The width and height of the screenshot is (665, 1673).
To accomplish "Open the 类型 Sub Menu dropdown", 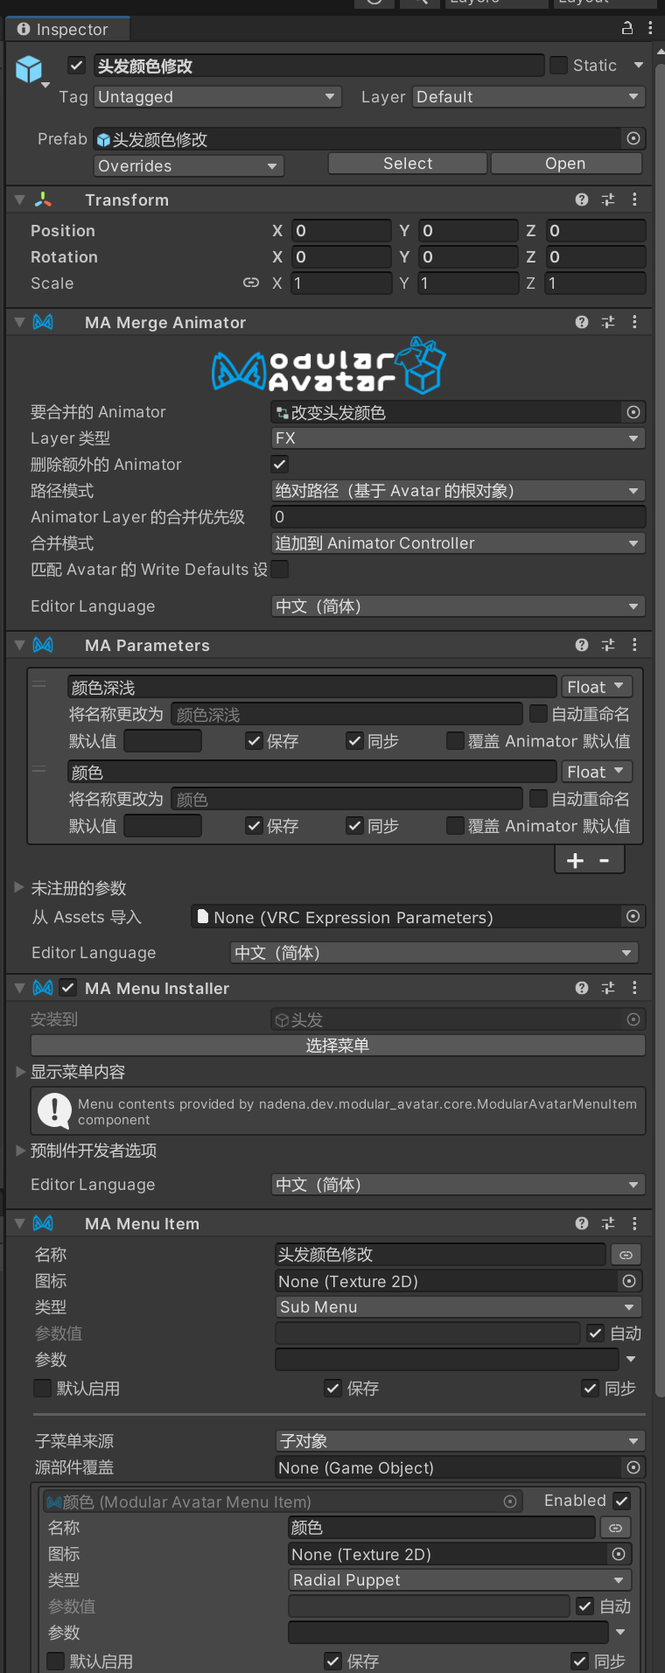I will click(458, 1307).
